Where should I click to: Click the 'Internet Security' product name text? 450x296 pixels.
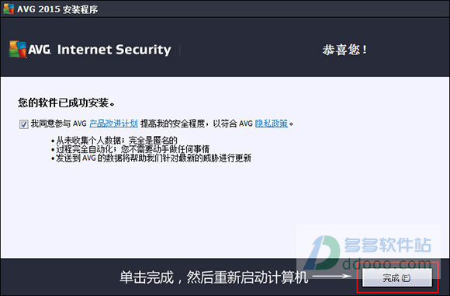114,50
